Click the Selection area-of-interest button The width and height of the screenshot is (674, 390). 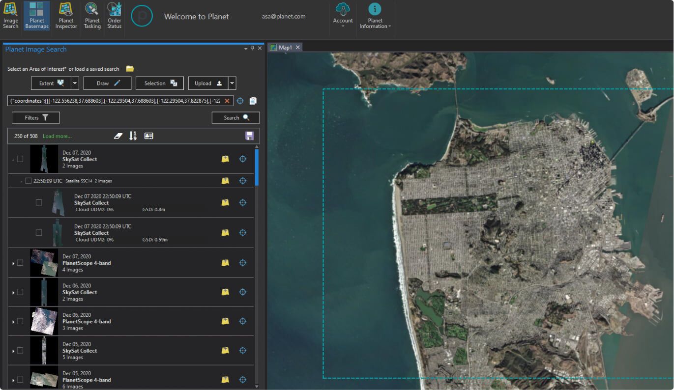(x=160, y=83)
